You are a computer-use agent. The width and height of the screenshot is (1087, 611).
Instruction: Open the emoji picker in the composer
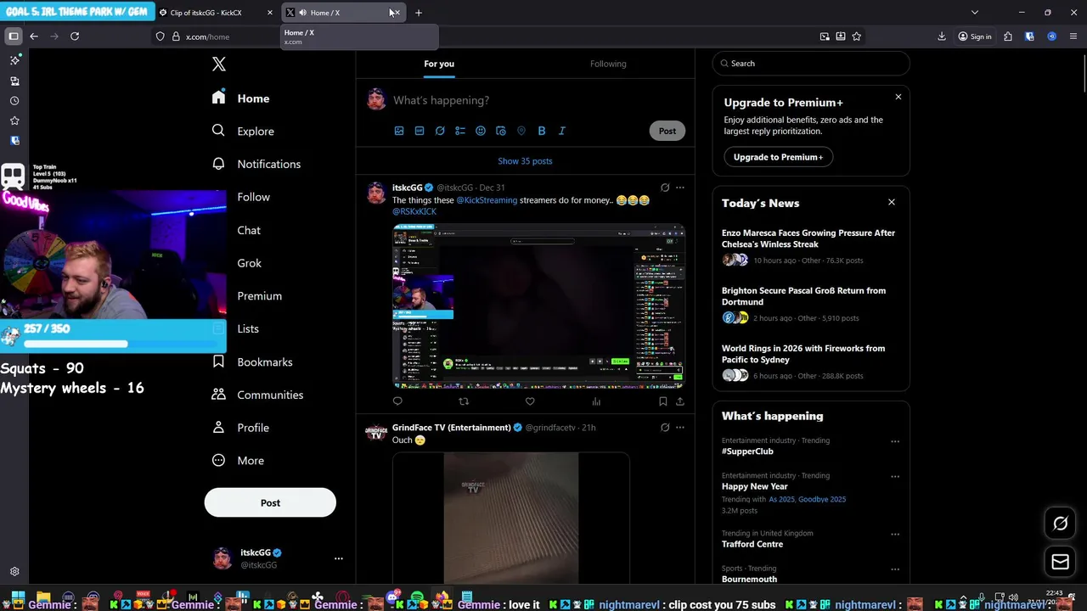pos(481,131)
